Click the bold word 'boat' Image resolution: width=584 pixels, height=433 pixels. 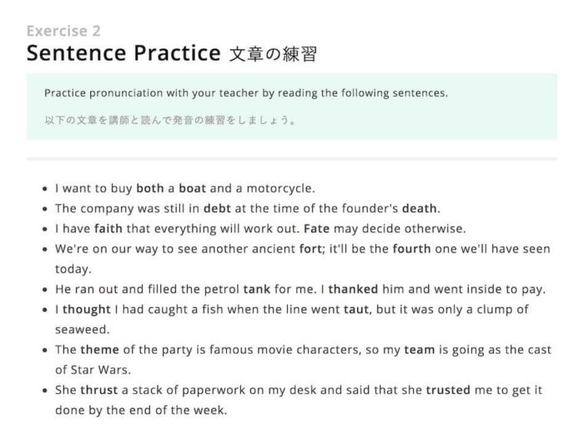192,188
